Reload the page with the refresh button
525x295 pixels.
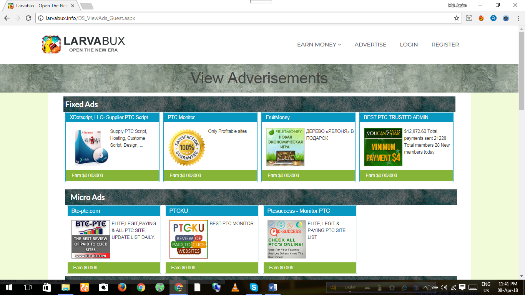pyautogui.click(x=28, y=18)
